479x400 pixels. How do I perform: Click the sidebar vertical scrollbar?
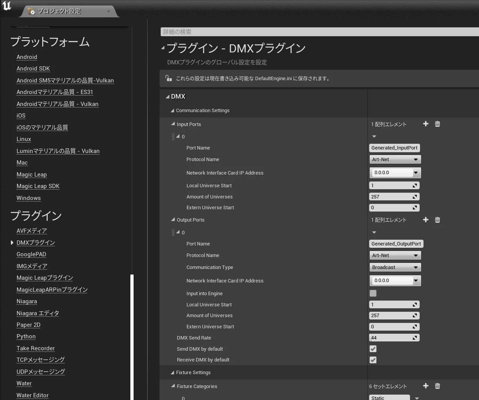pos(132,337)
